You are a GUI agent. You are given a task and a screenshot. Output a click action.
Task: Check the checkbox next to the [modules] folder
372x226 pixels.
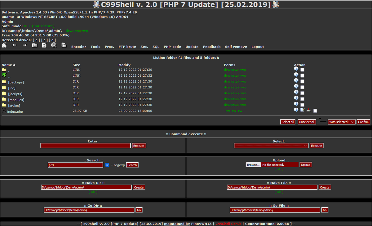(302, 99)
